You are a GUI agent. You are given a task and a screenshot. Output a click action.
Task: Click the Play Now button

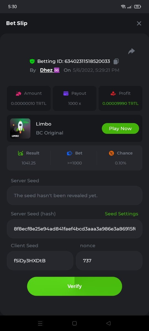click(x=120, y=128)
